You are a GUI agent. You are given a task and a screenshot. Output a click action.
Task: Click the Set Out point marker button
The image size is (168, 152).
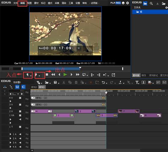(x=36, y=75)
